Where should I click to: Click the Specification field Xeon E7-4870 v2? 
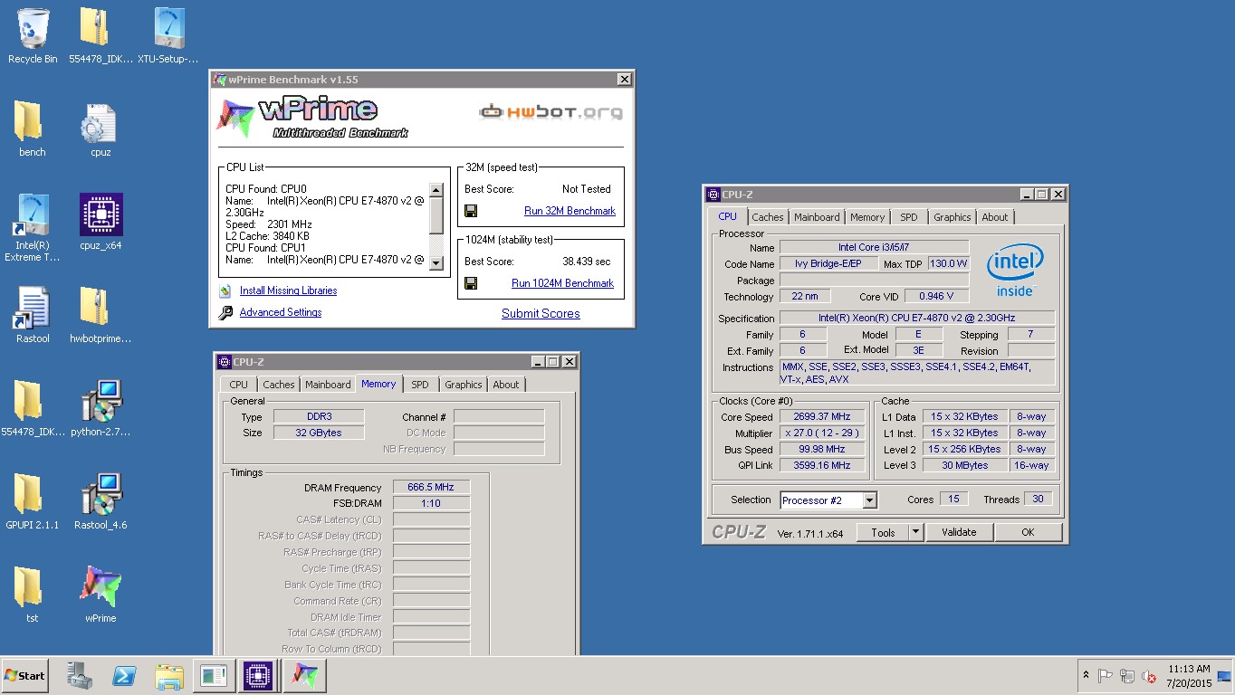917,319
